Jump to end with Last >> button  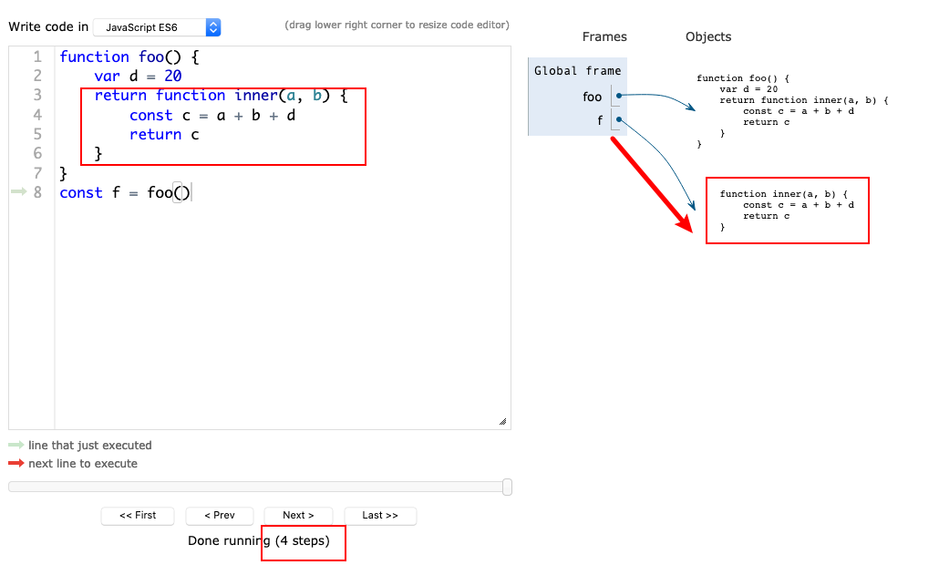(x=380, y=516)
